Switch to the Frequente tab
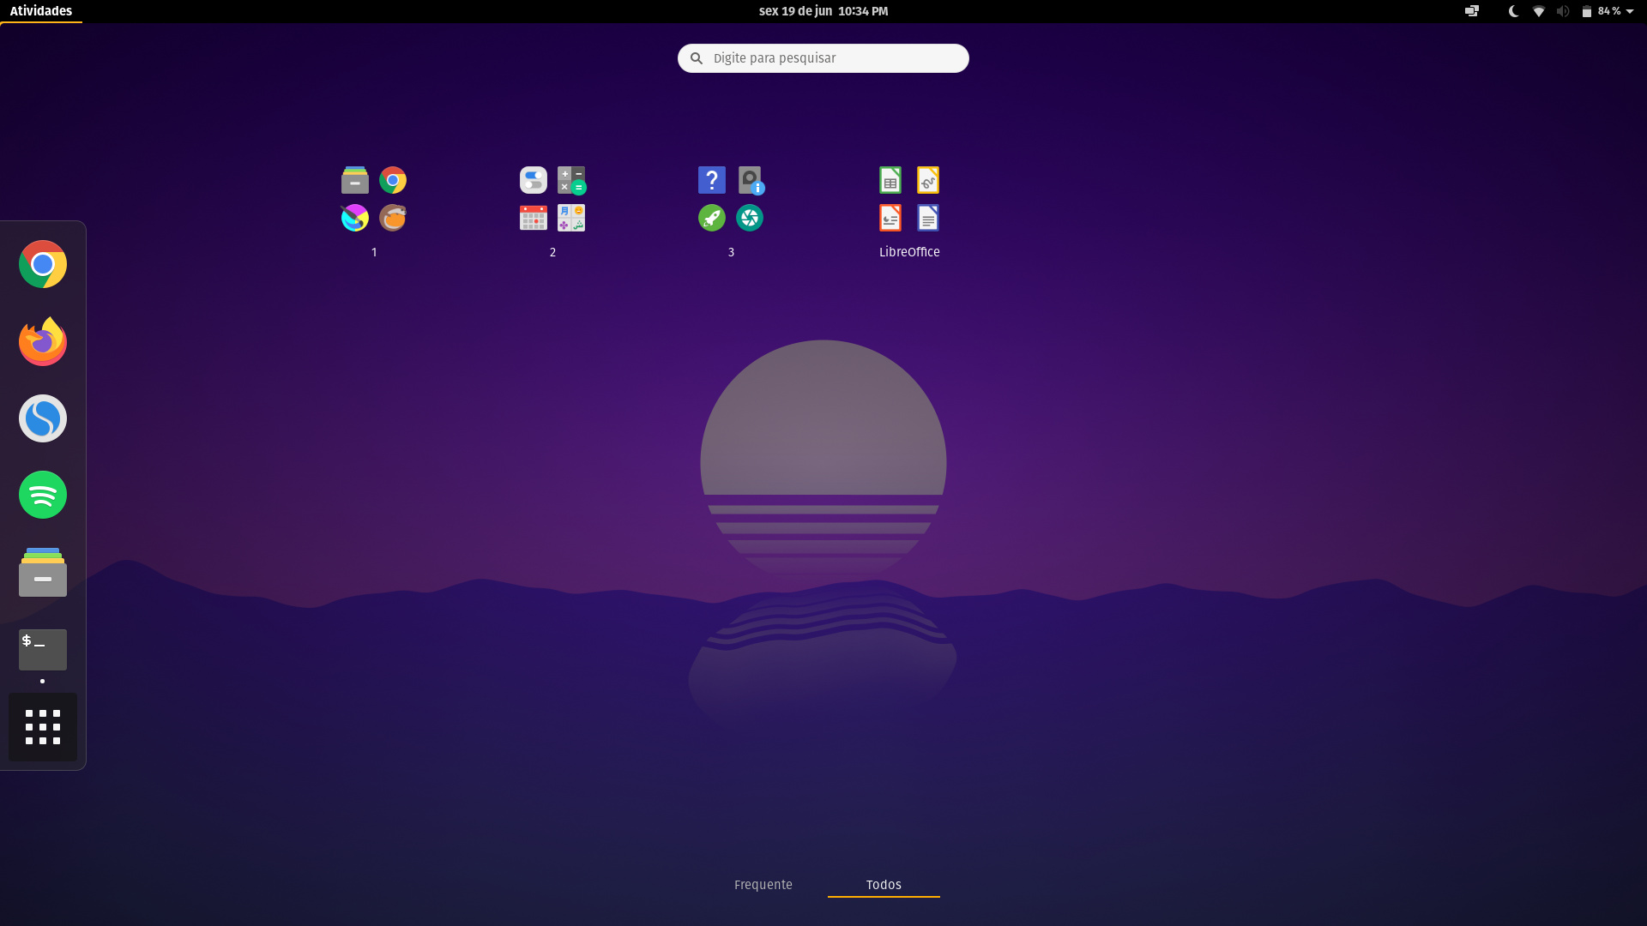The width and height of the screenshot is (1647, 926). 763,885
